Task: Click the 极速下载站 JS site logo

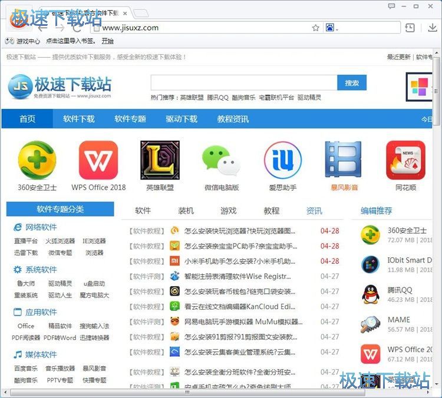Action: point(60,87)
